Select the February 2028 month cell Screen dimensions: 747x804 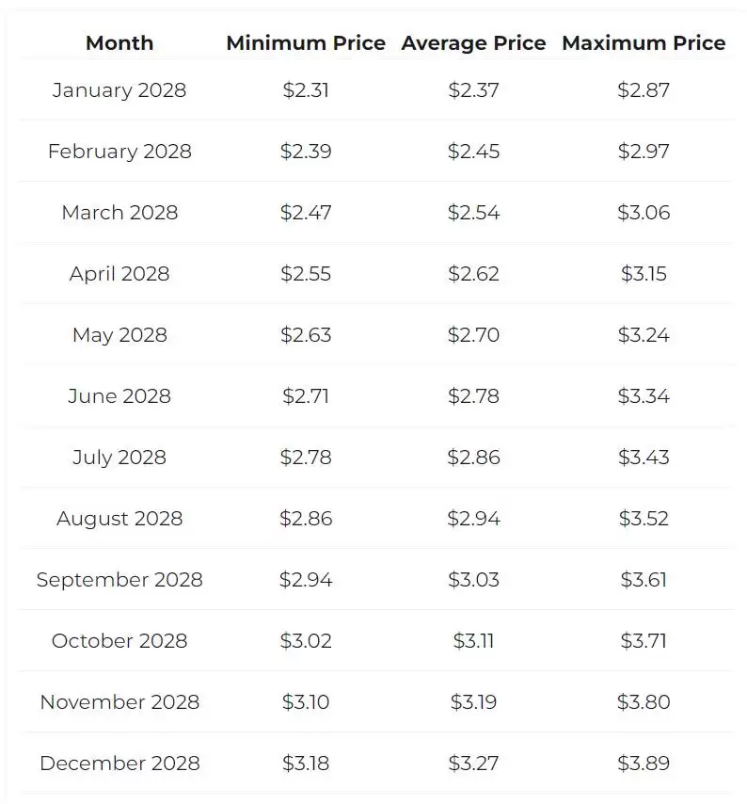point(119,152)
